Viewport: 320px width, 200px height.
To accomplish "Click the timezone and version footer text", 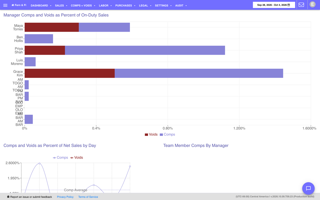I will coord(275,197).
